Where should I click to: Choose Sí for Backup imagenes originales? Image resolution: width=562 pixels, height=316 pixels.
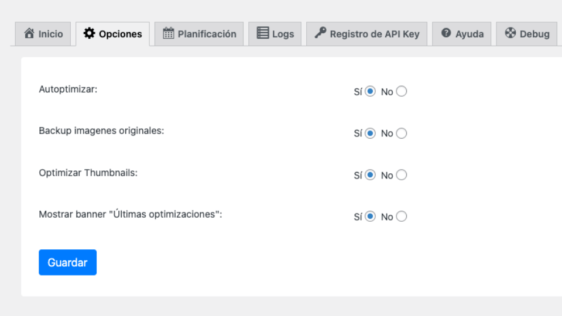370,133
